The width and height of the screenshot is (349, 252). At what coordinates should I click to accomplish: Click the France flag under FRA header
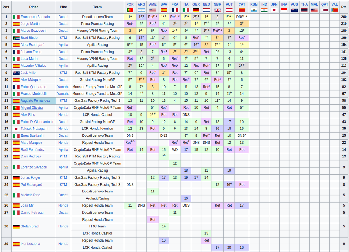[175, 10]
